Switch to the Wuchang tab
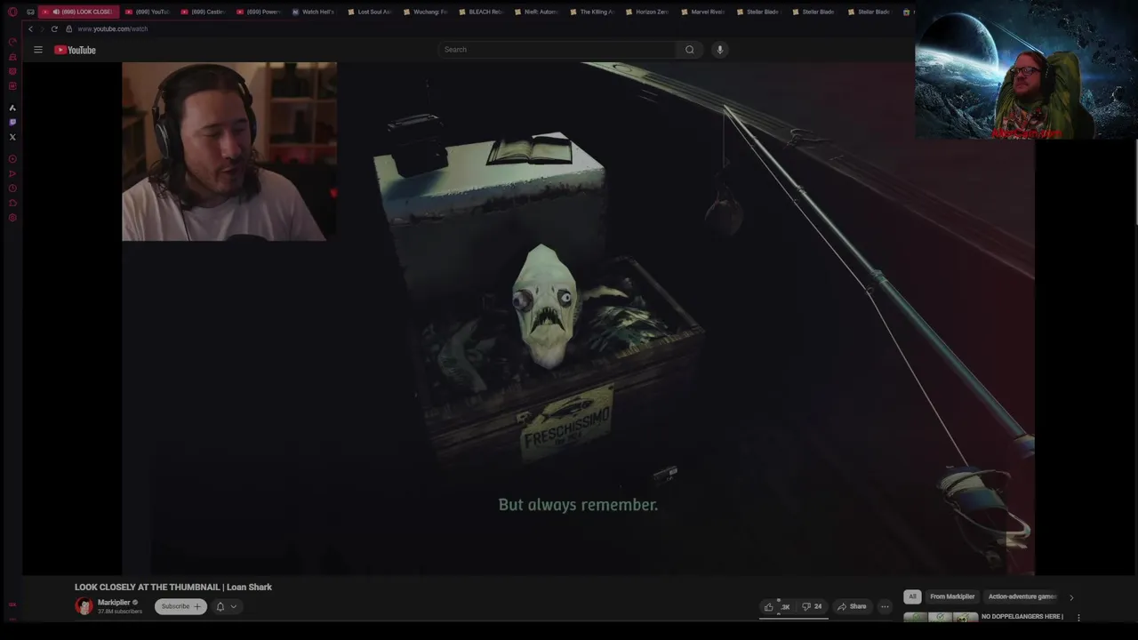Viewport: 1138px width, 640px height. coord(425,12)
